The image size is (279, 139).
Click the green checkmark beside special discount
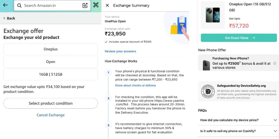(106, 42)
